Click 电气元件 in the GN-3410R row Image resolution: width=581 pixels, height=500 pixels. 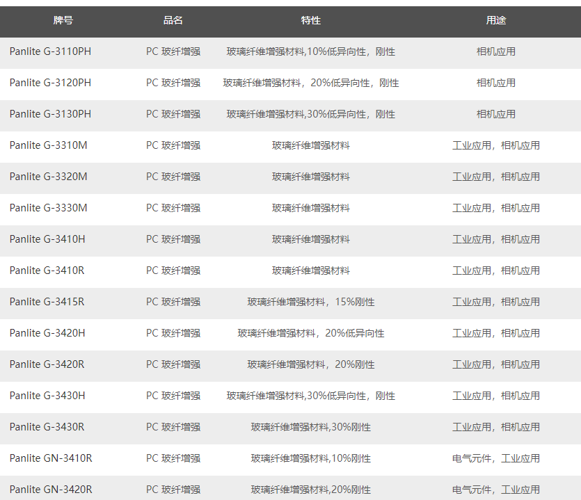coord(472,459)
